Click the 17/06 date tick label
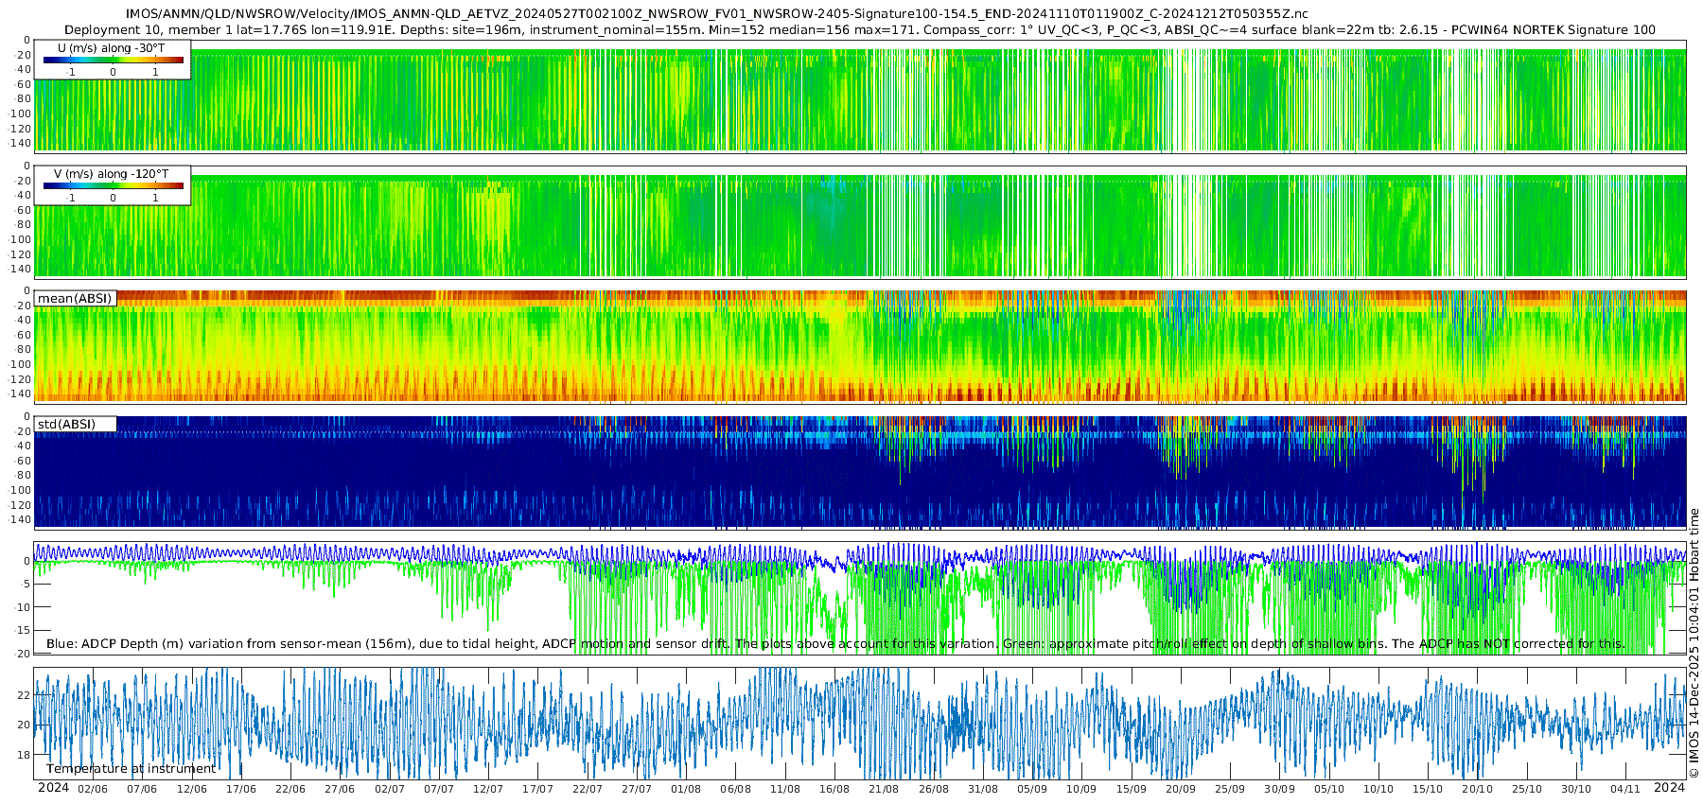 click(x=241, y=789)
